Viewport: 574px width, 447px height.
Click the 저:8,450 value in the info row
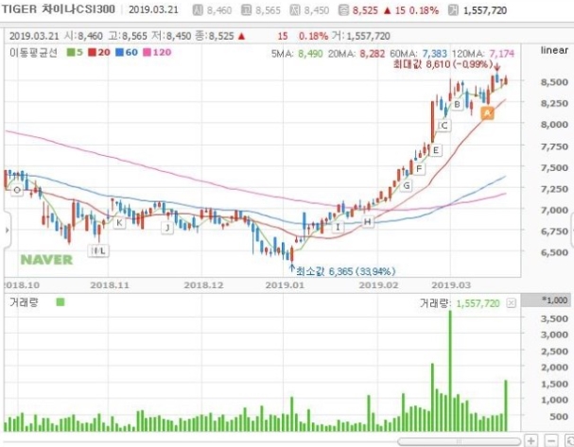tap(171, 36)
